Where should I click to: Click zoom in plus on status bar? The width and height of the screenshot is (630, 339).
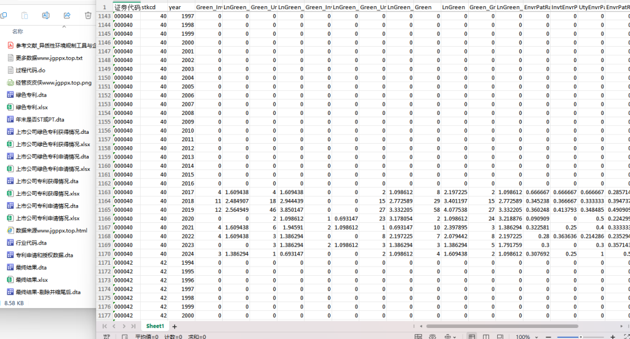(x=613, y=337)
